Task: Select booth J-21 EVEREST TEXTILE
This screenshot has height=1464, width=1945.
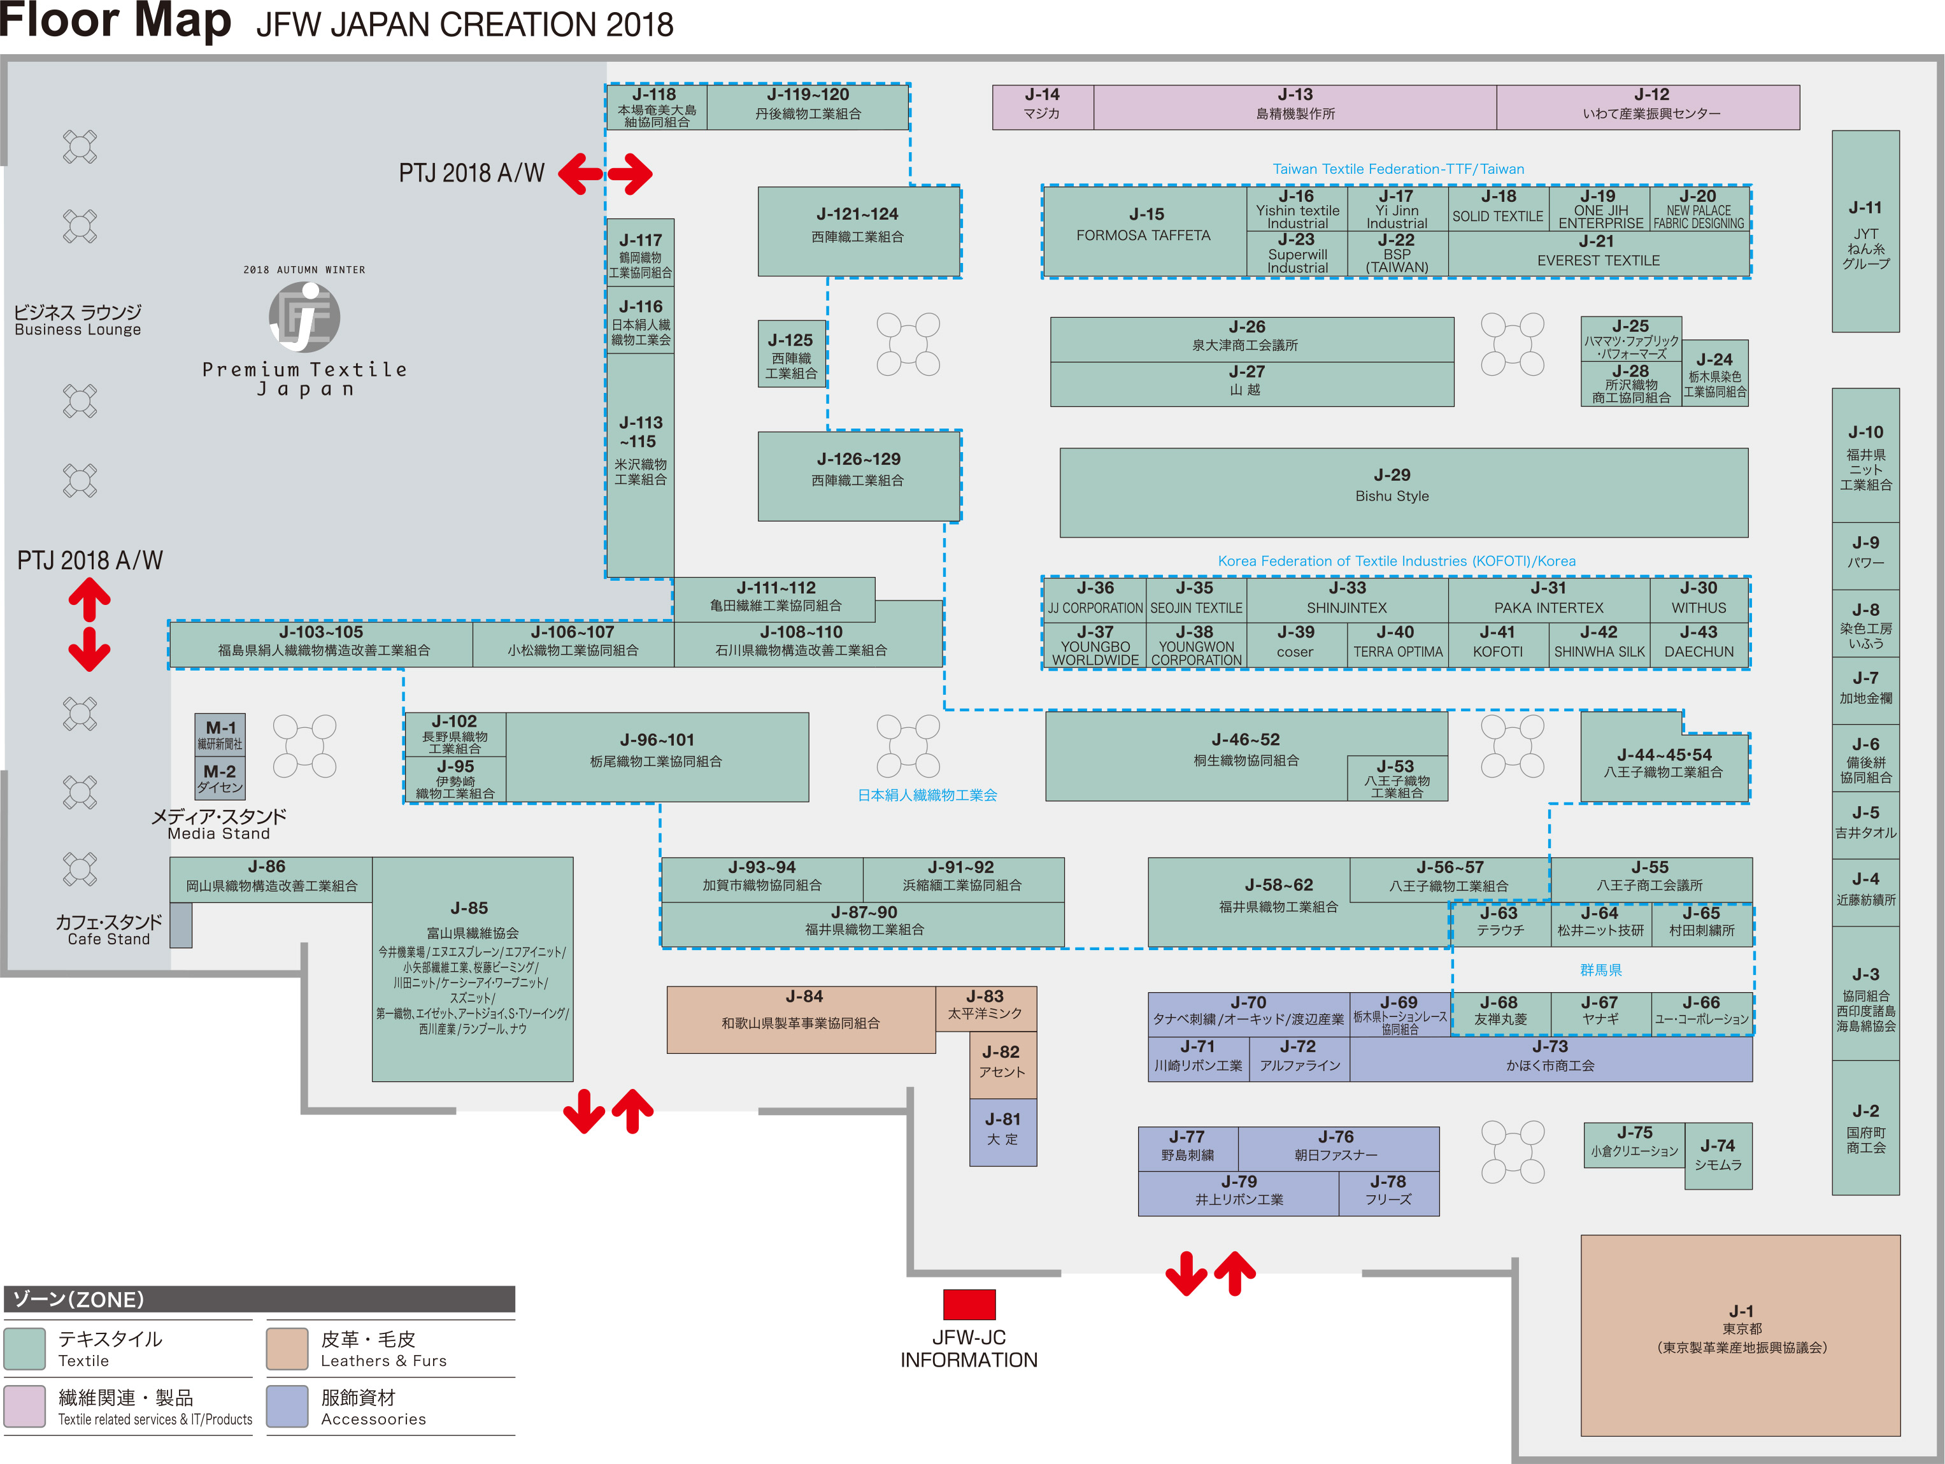Action: 1599,254
